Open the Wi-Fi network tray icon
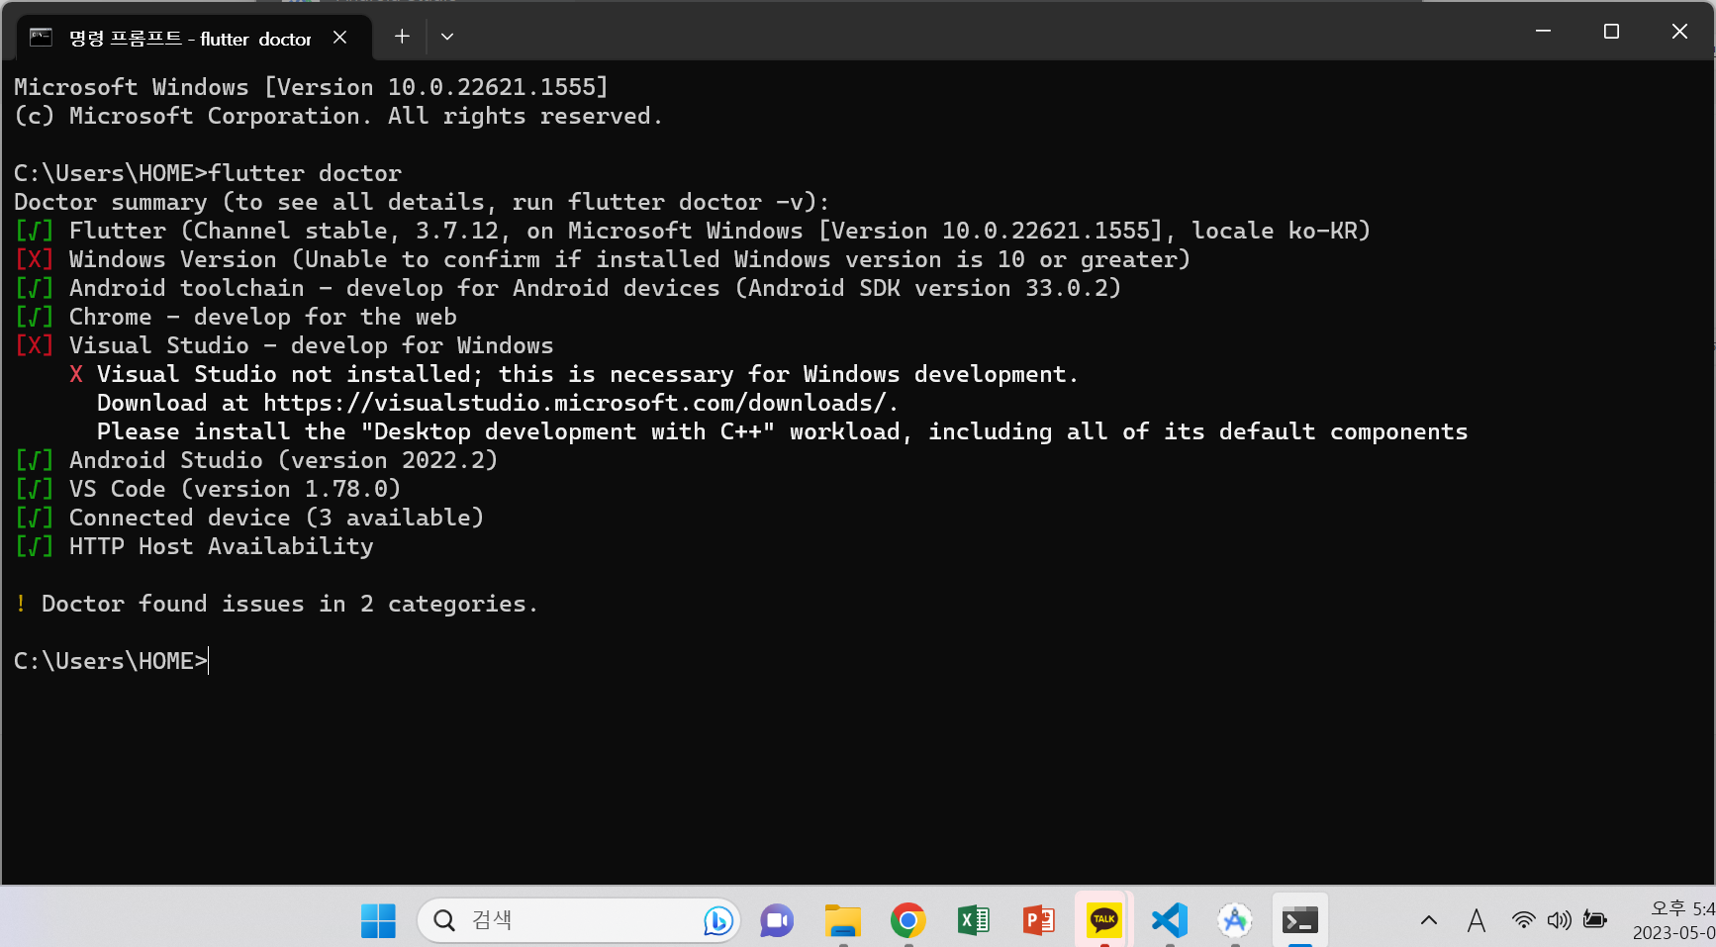This screenshot has height=947, width=1716. tap(1523, 920)
